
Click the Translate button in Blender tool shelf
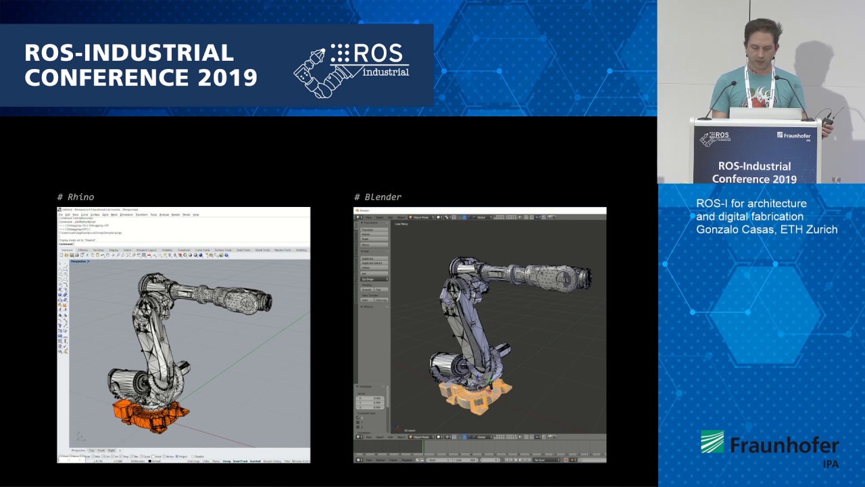coord(374,230)
